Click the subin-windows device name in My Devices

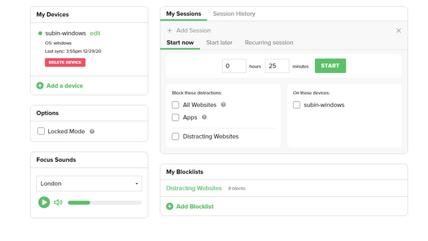click(66, 33)
